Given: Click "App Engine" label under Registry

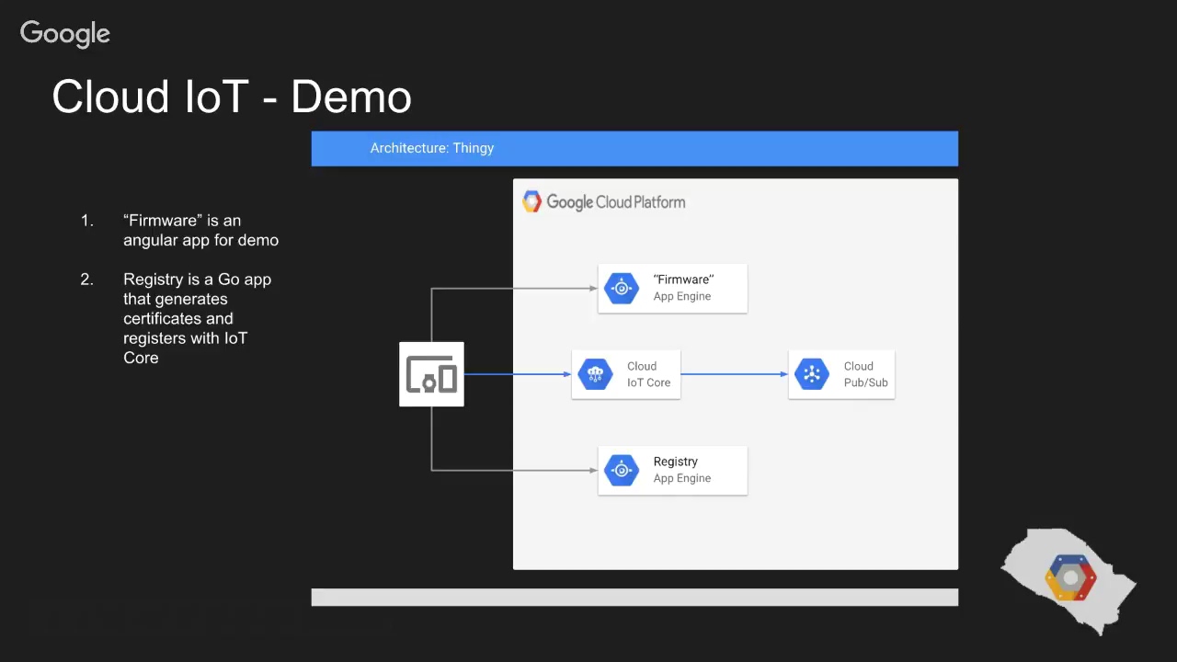Looking at the screenshot, I should [681, 479].
